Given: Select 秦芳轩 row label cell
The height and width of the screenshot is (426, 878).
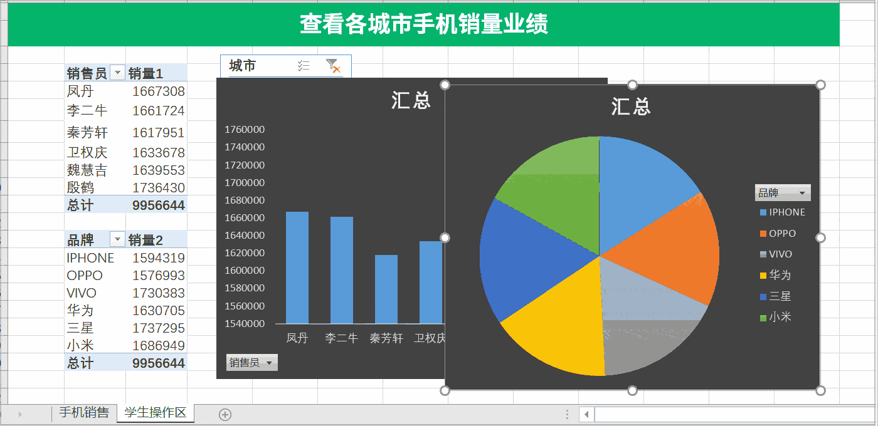Looking at the screenshot, I should (95, 133).
